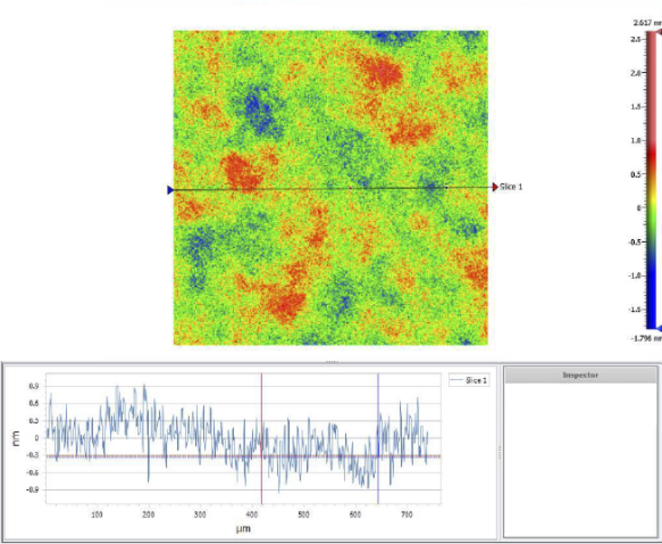Click the small red marker on slice line
Image resolution: width=662 pixels, height=544 pixels.
[351, 188]
